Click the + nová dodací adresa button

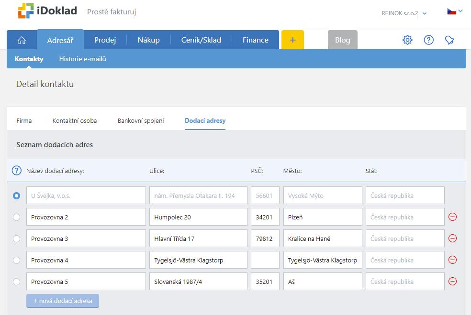(x=63, y=301)
